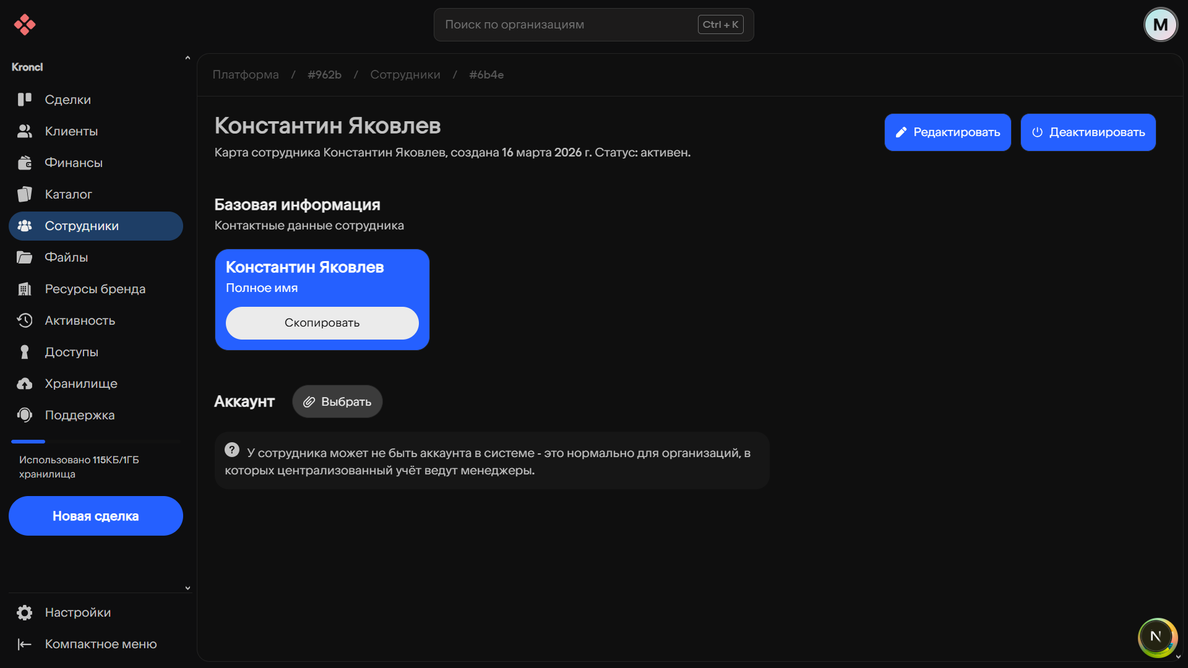This screenshot has height=668, width=1188.
Task: Click the Kroncl logo icon
Action: point(25,25)
